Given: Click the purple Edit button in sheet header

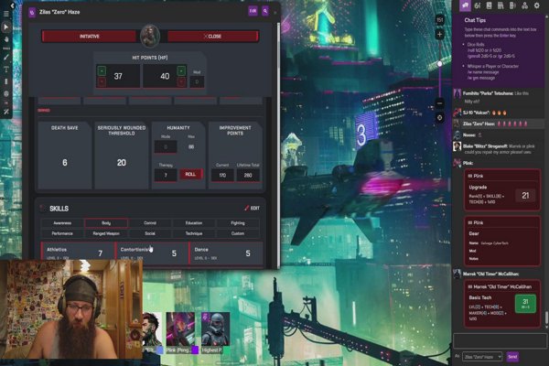Looking at the screenshot, I should coord(253,11).
